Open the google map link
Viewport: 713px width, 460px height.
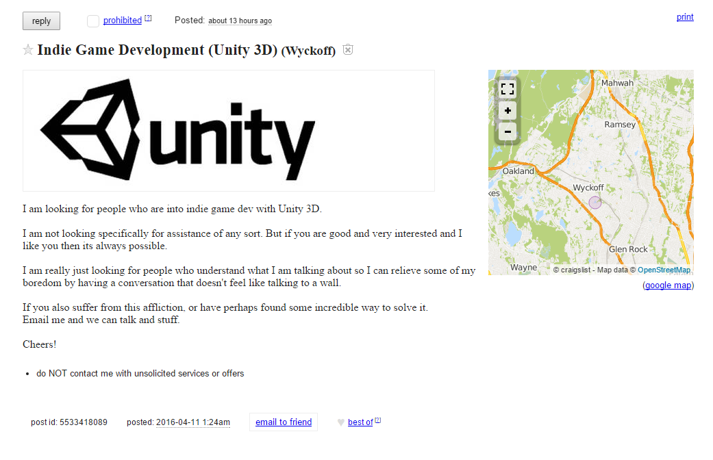(x=668, y=285)
